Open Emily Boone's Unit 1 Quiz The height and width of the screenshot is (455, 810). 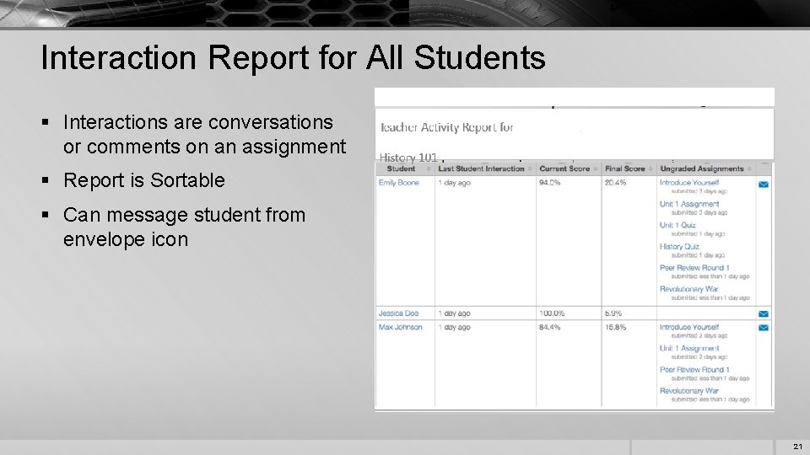678,226
